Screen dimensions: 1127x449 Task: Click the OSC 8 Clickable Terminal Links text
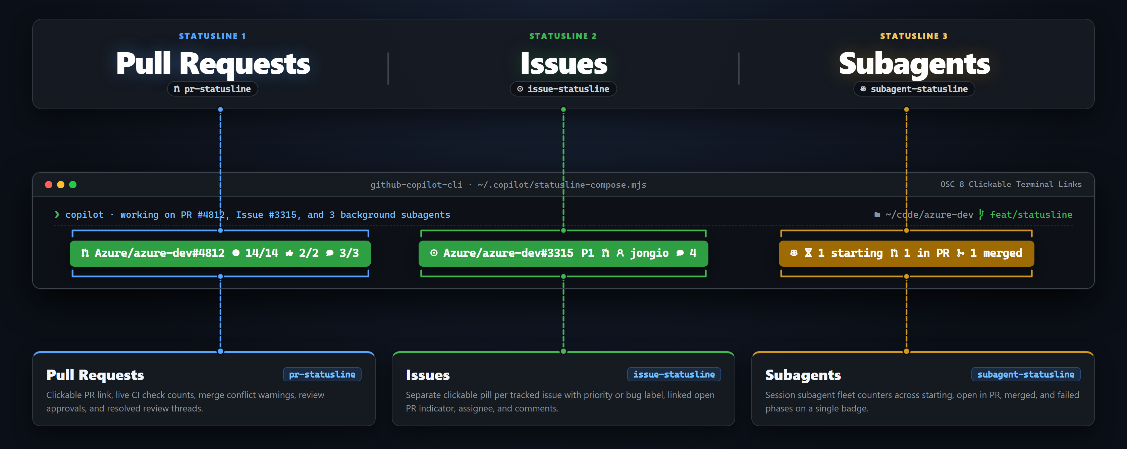pos(1011,185)
